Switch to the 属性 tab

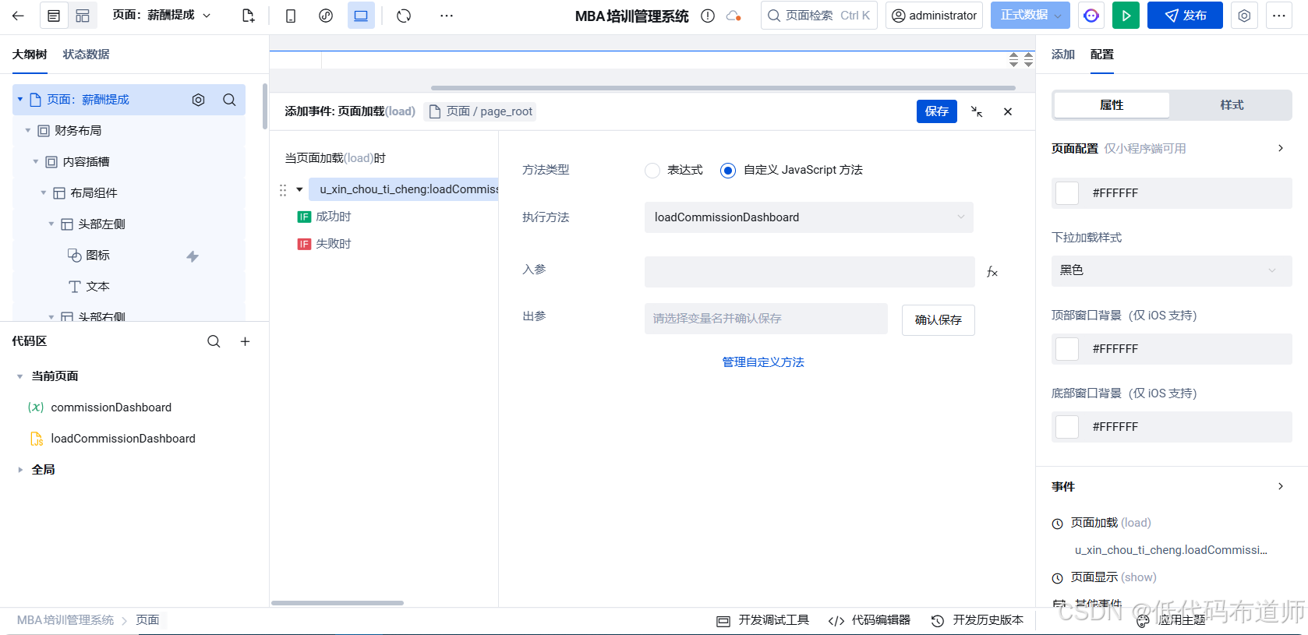click(1112, 105)
